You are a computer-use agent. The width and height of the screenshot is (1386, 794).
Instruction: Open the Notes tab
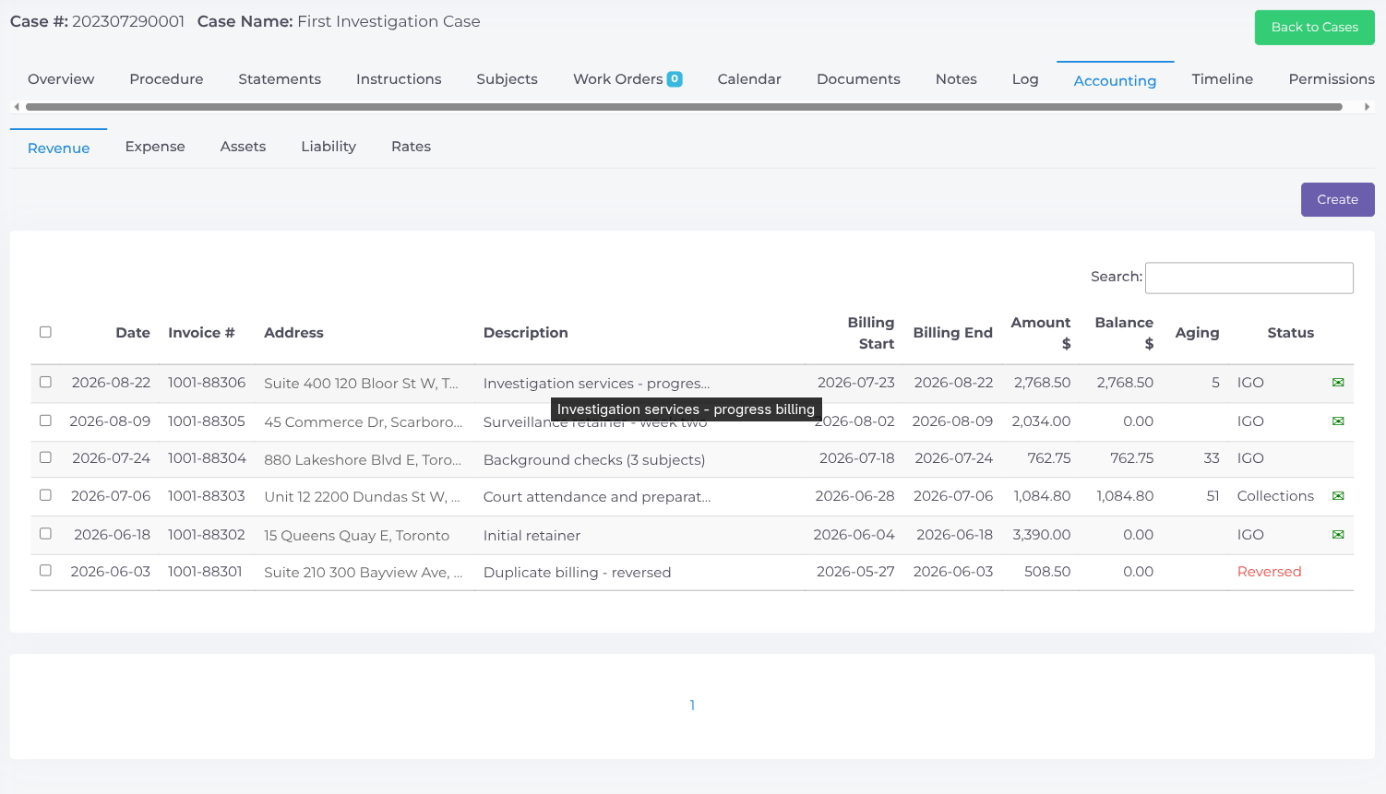click(x=956, y=79)
